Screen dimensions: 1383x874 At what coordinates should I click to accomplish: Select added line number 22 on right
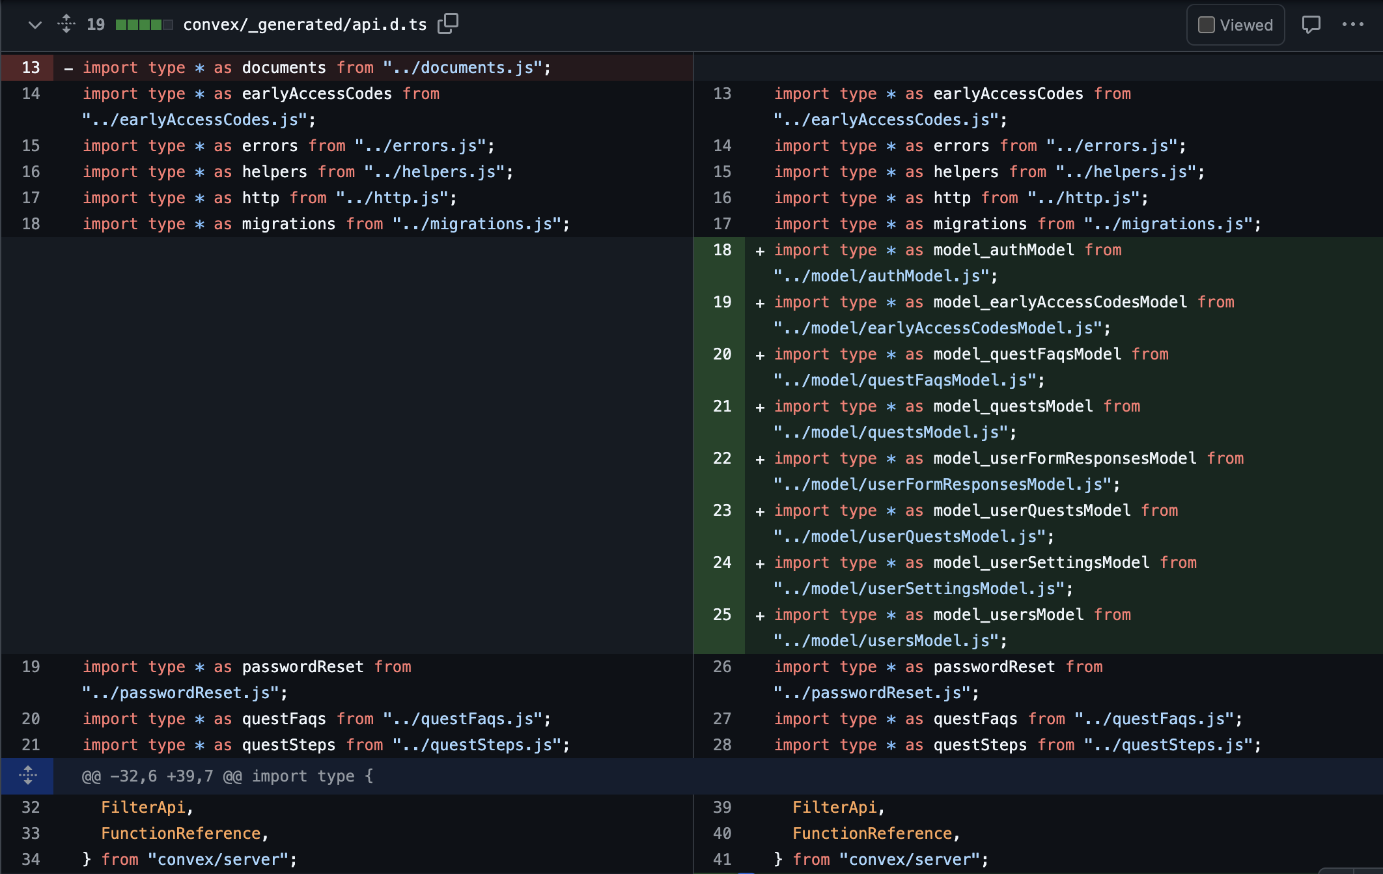(722, 458)
